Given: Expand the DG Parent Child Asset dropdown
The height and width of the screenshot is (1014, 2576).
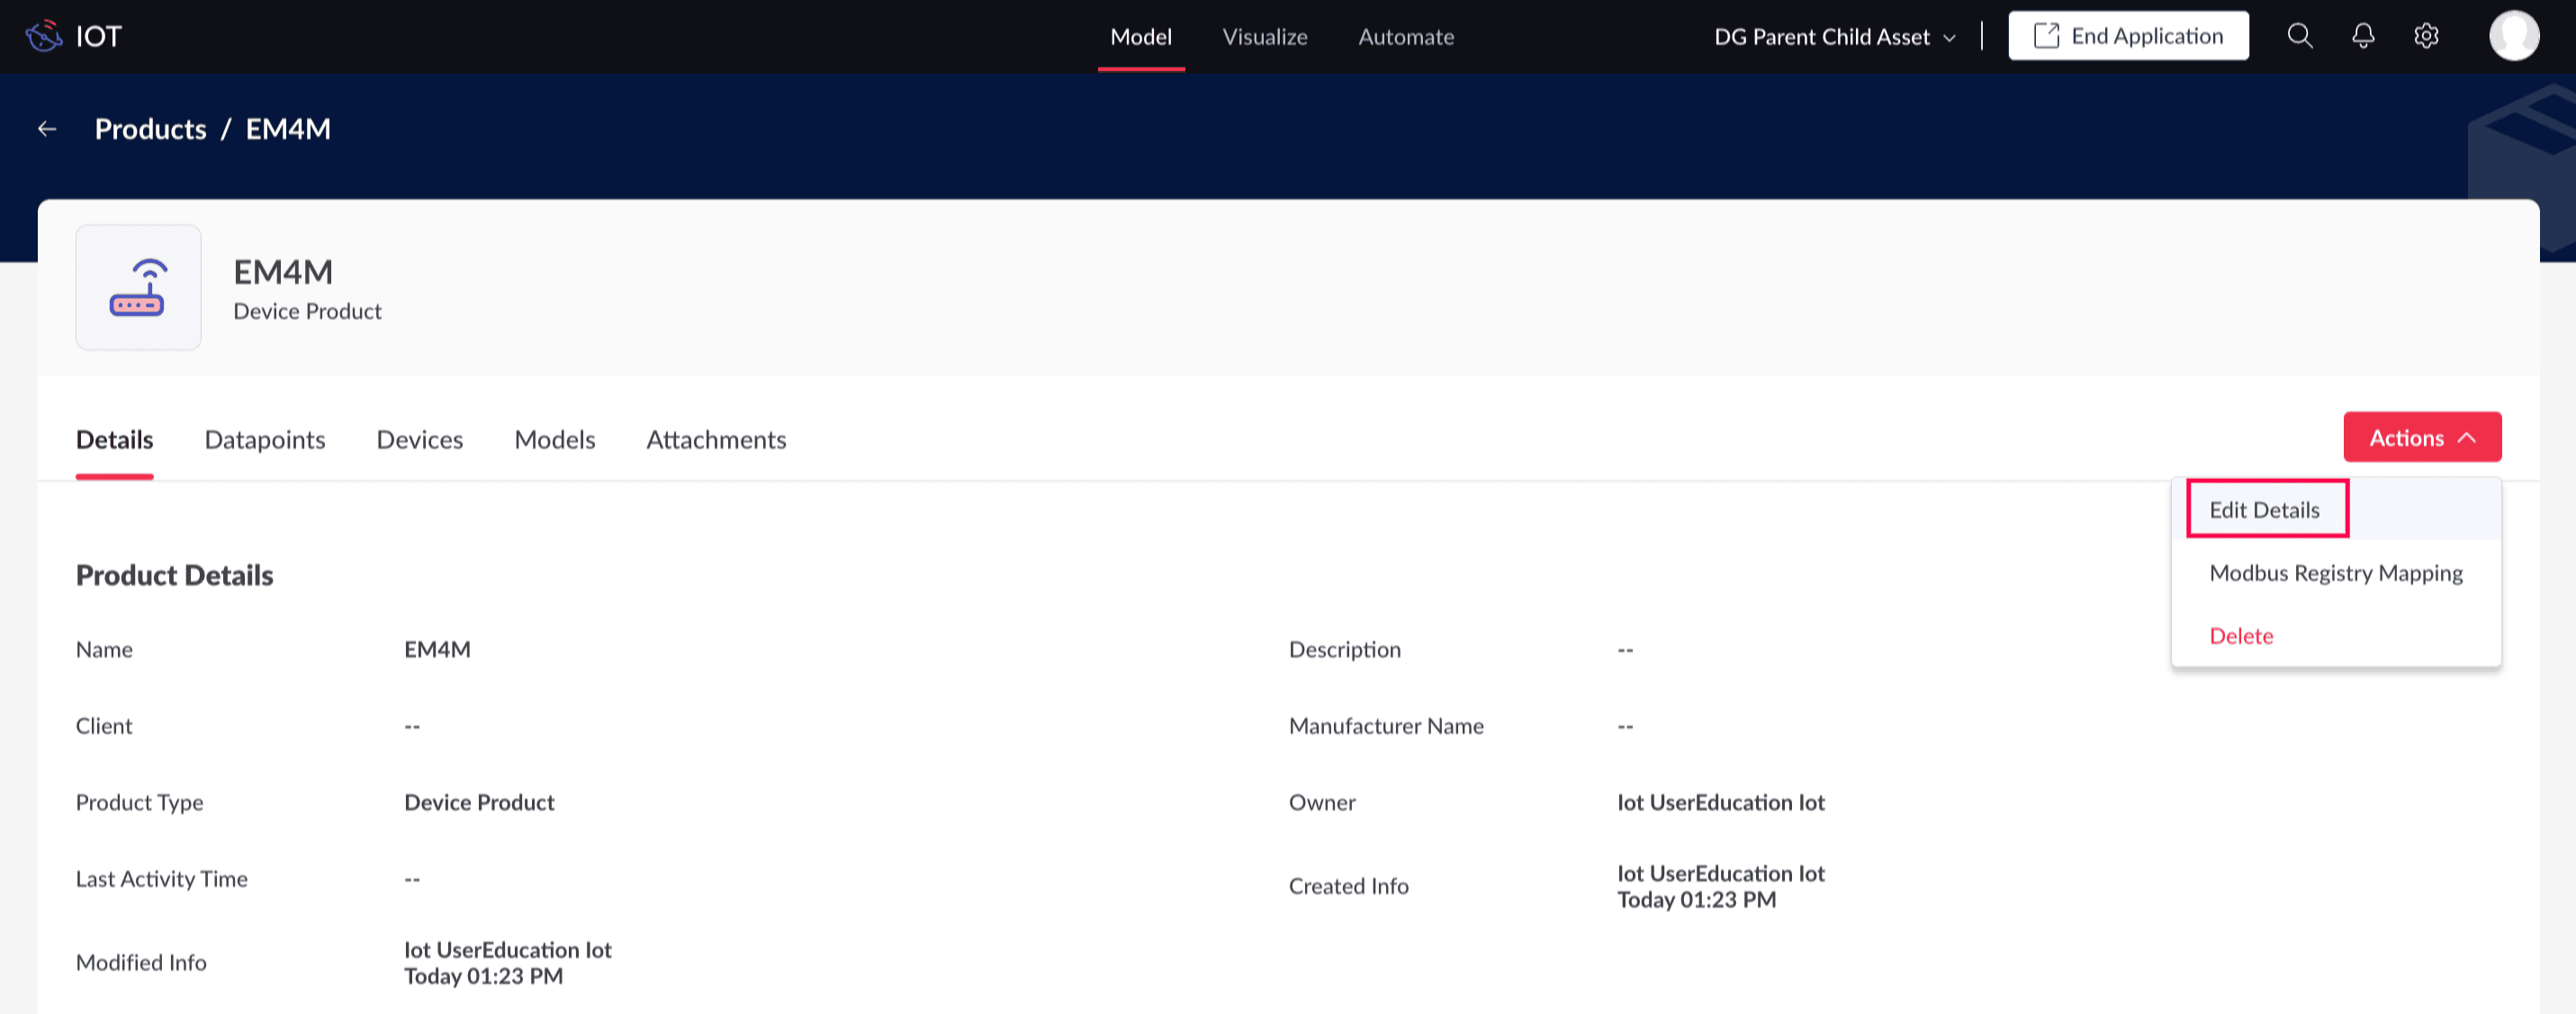Looking at the screenshot, I should click(1835, 37).
